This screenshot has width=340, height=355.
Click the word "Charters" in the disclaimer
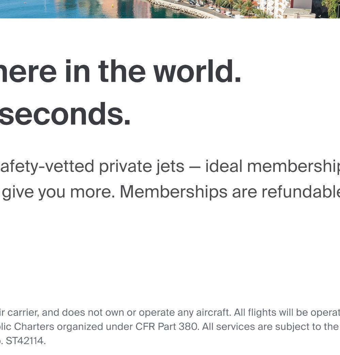pyautogui.click(x=34, y=326)
